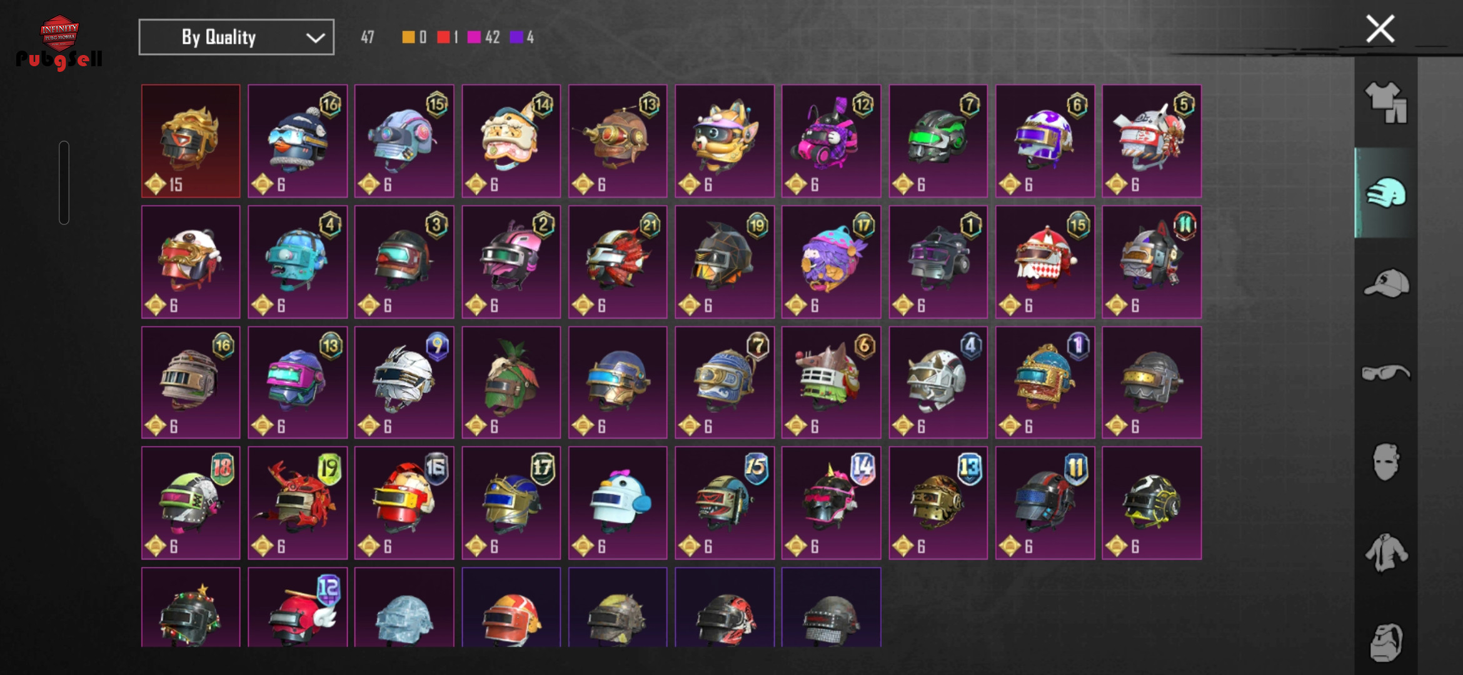Select the golden crown helmet rated 15

pyautogui.click(x=191, y=141)
